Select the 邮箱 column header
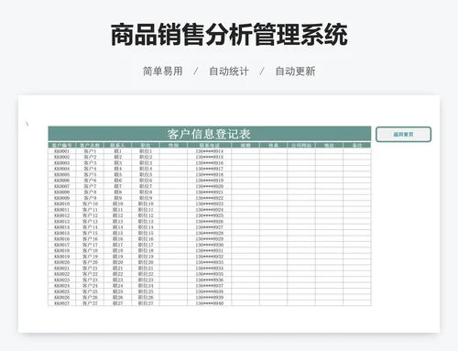 (245, 145)
